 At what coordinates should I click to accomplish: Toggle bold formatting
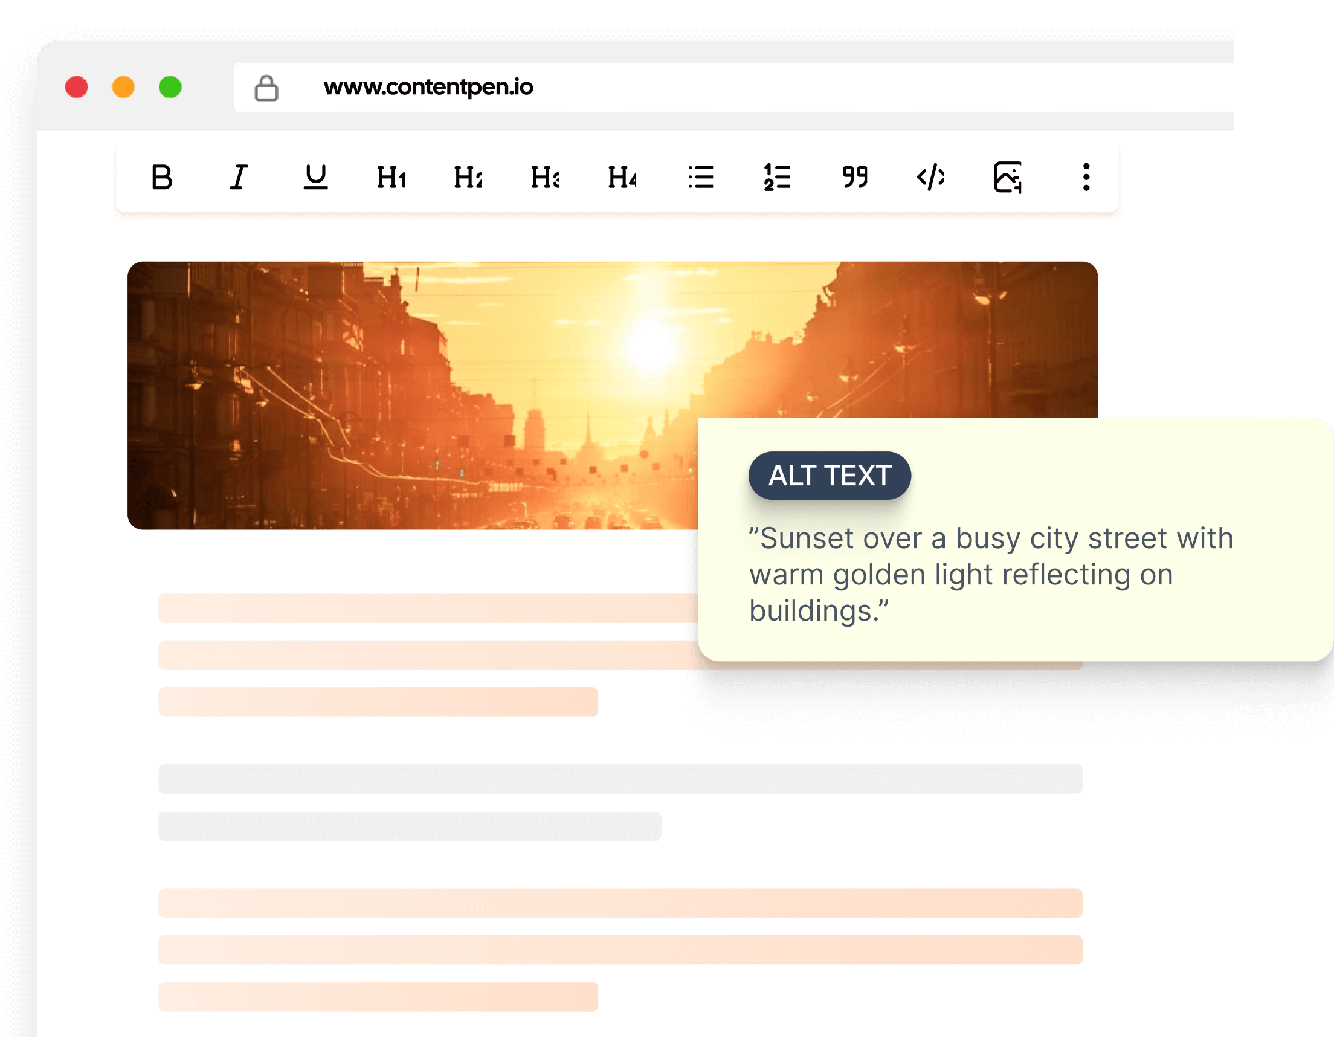pyautogui.click(x=161, y=178)
